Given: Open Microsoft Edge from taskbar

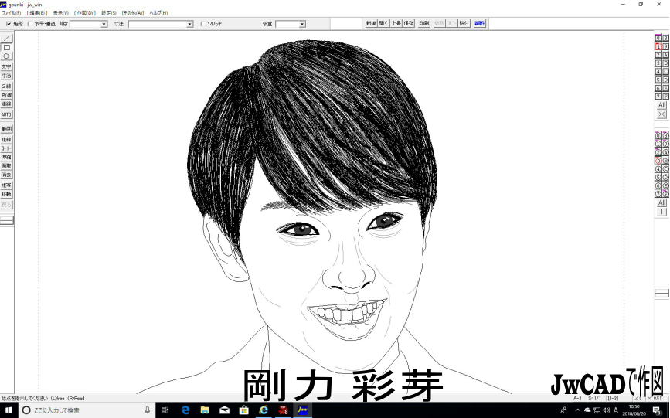Looking at the screenshot, I should [185, 410].
